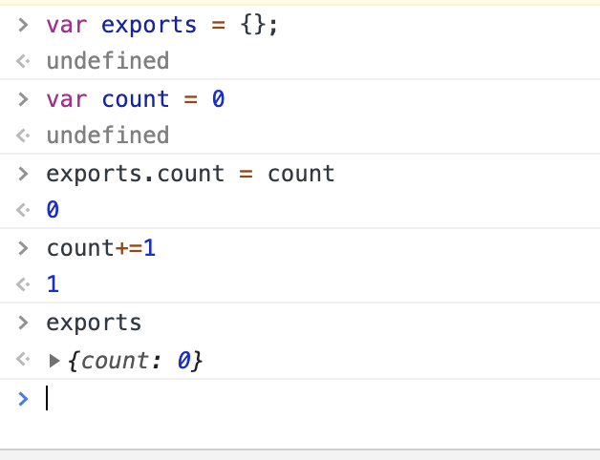The image size is (600, 460).
Task: Click the blue output value 1
Action: click(53, 285)
